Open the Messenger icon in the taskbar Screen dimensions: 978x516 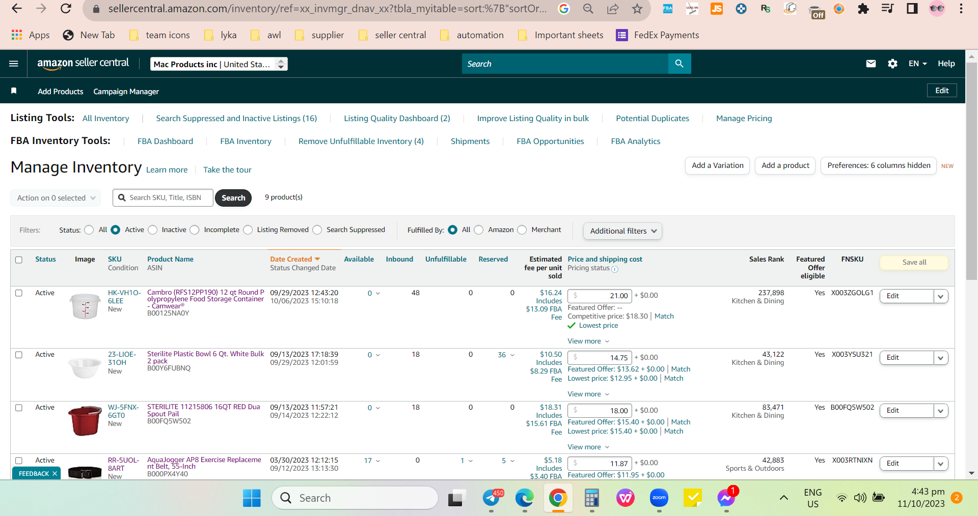[726, 498]
